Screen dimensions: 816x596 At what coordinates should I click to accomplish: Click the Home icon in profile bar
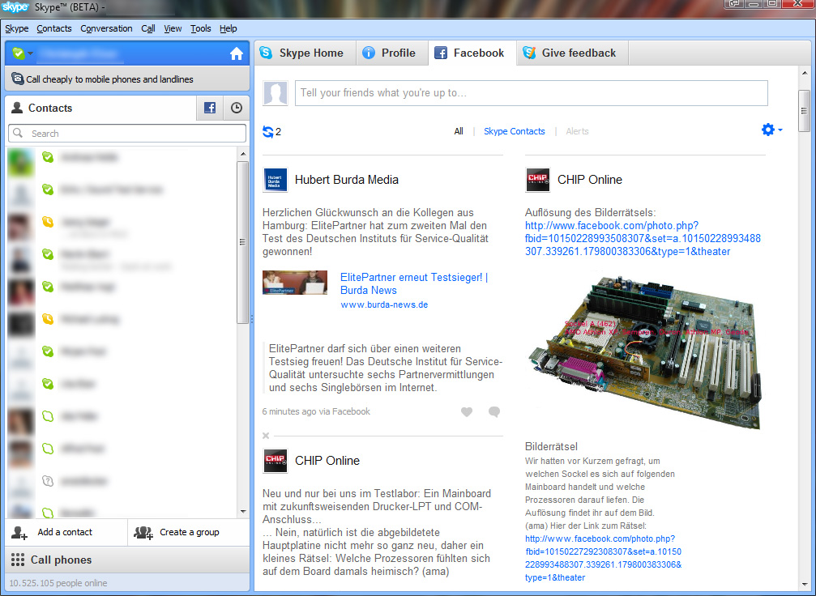click(x=236, y=54)
